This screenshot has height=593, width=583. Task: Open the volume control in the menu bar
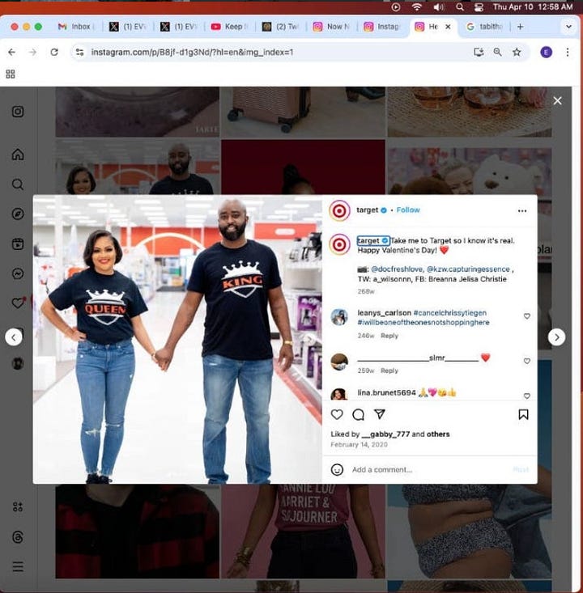[438, 6]
